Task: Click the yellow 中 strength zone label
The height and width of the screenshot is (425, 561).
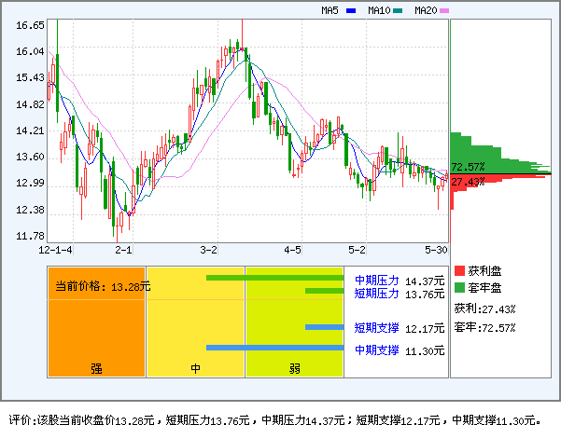Action: [x=195, y=368]
